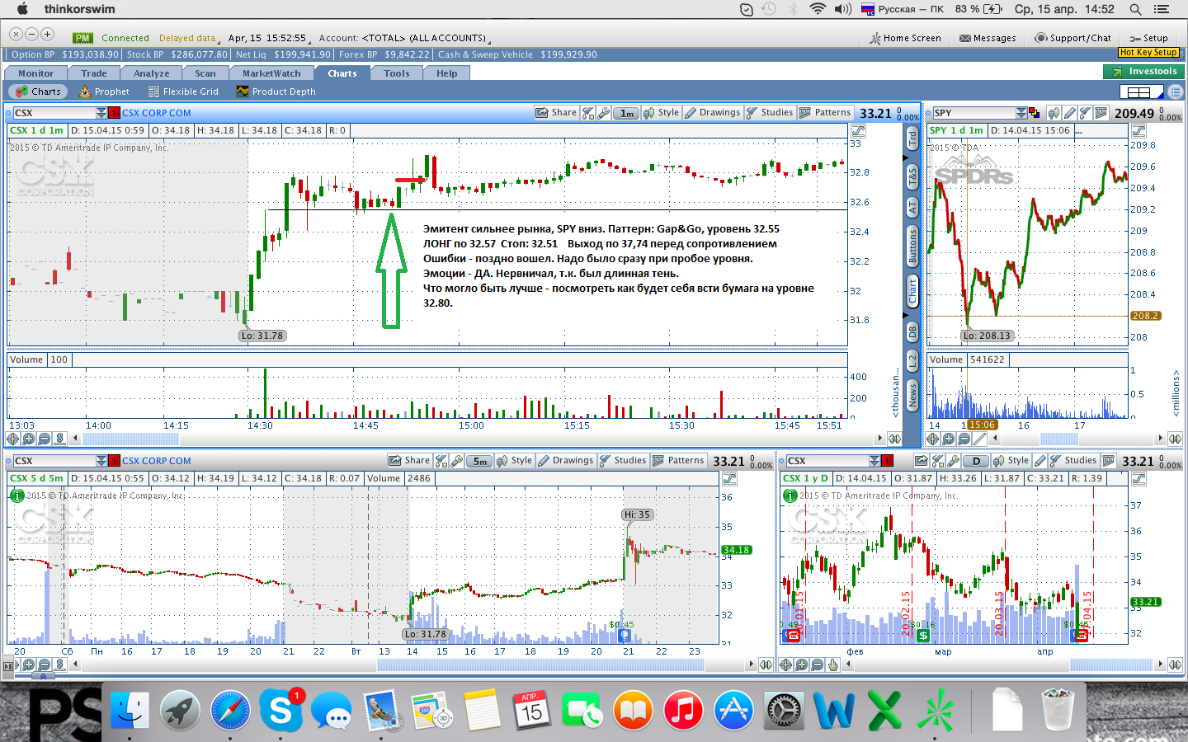Open Studies in CSX 1m chart toolbar
The image size is (1188, 742).
(x=770, y=113)
